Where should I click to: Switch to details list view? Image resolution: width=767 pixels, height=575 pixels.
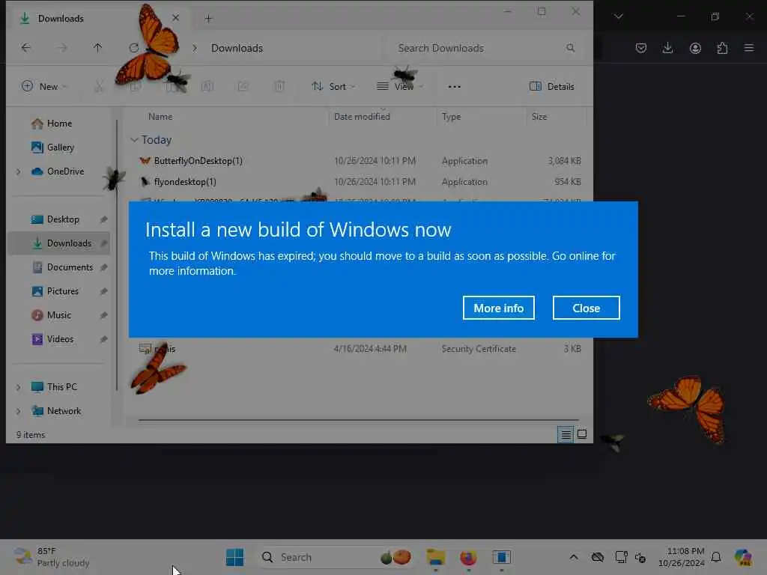(566, 434)
